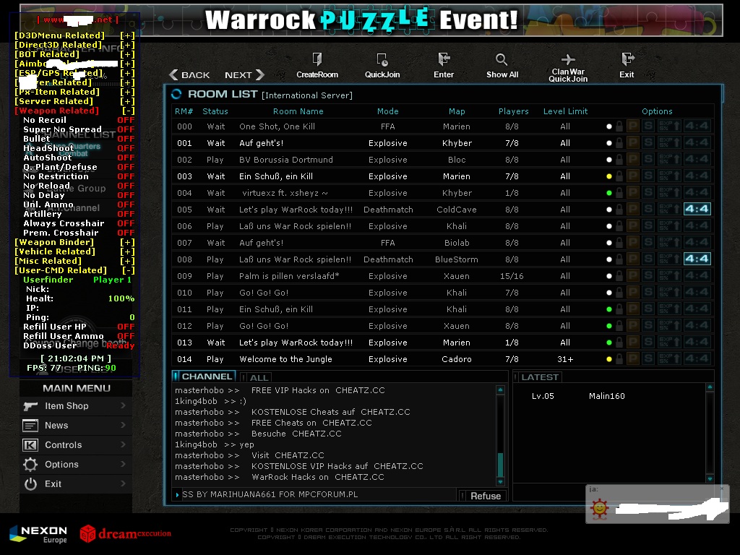This screenshot has height=555, width=740.
Task: Open News menu entry
Action: (75, 426)
